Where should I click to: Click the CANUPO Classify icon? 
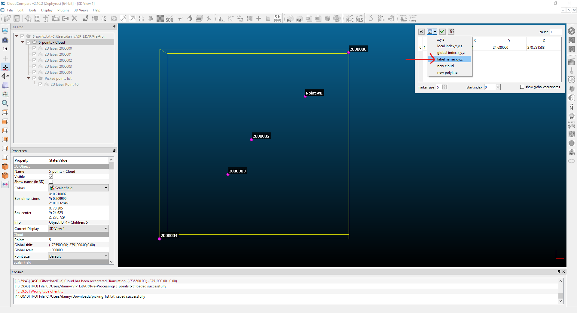pyautogui.click(x=413, y=19)
